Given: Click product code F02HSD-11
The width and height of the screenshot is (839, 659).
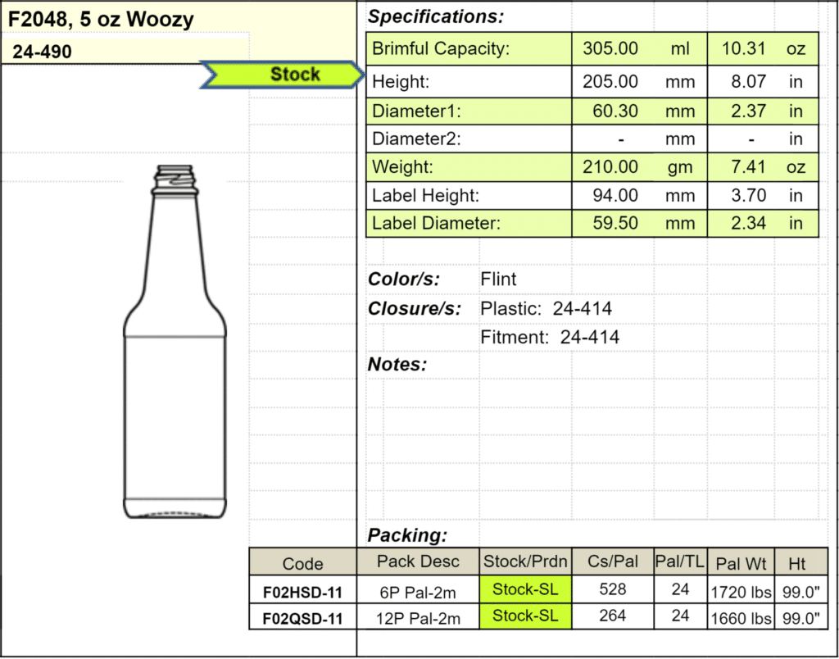Looking at the screenshot, I should (303, 593).
